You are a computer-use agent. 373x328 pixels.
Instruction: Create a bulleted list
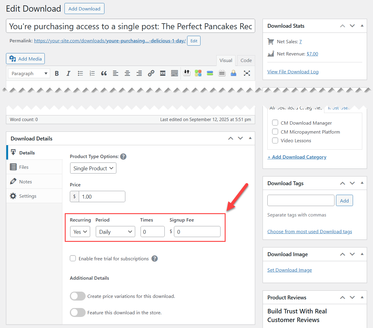[80, 73]
